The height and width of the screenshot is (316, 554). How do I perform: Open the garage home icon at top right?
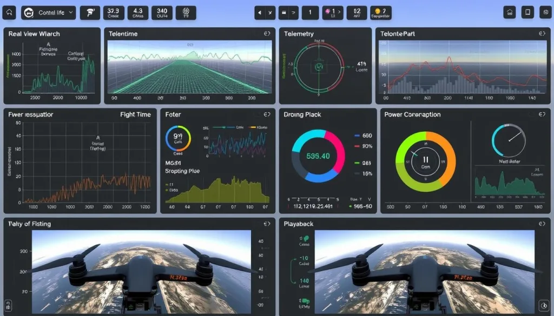510,12
